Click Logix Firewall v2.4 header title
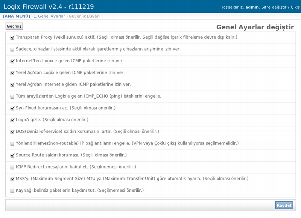 tap(49, 7)
